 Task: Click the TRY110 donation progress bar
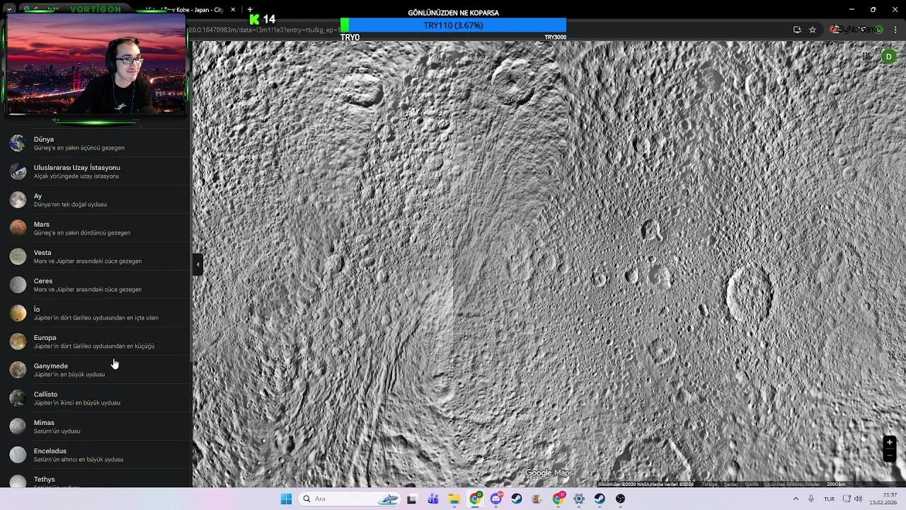pos(453,25)
